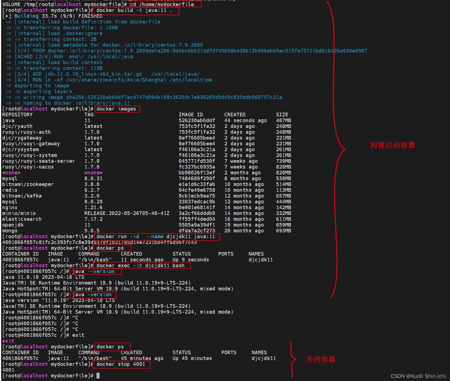Click the terminal cursor block at last prompt
The height and width of the screenshot is (381, 450).
pyautogui.click(x=98, y=376)
